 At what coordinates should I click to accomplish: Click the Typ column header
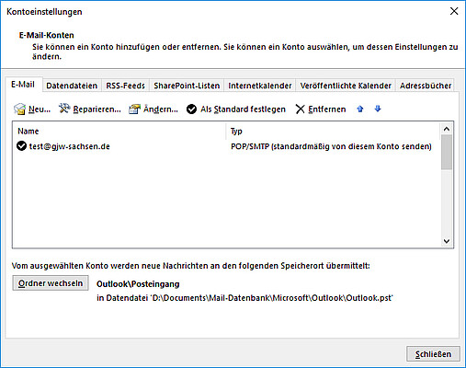coord(334,132)
